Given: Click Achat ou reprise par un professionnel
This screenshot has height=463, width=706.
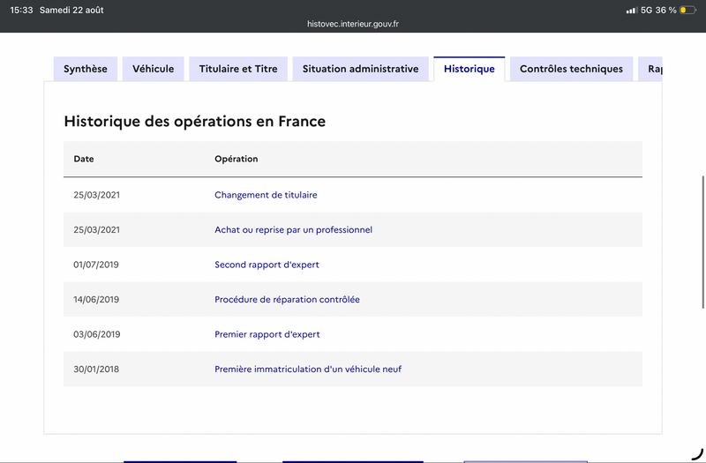Looking at the screenshot, I should [293, 230].
